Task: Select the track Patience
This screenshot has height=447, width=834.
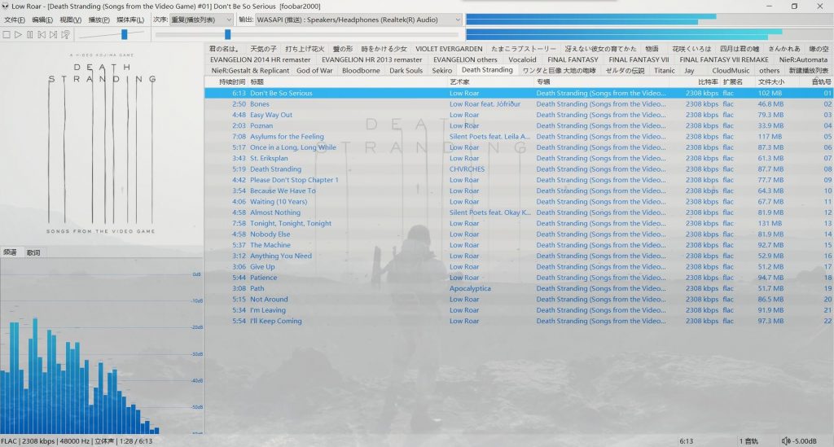Action: pos(519,278)
